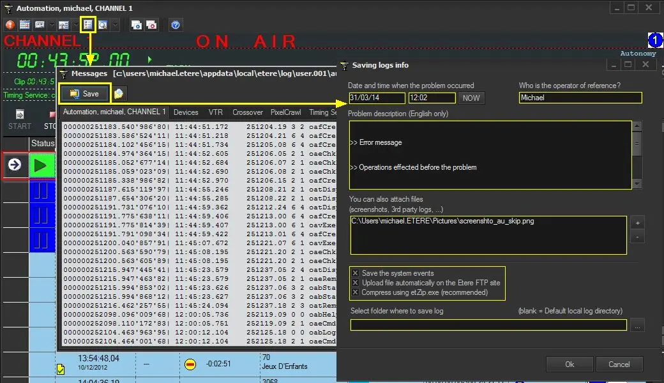Switch to the Devices tab
Image resolution: width=664 pixels, height=383 pixels.
(186, 112)
